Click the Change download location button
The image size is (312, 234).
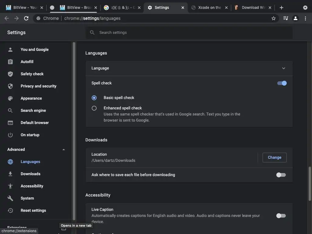[x=275, y=158]
